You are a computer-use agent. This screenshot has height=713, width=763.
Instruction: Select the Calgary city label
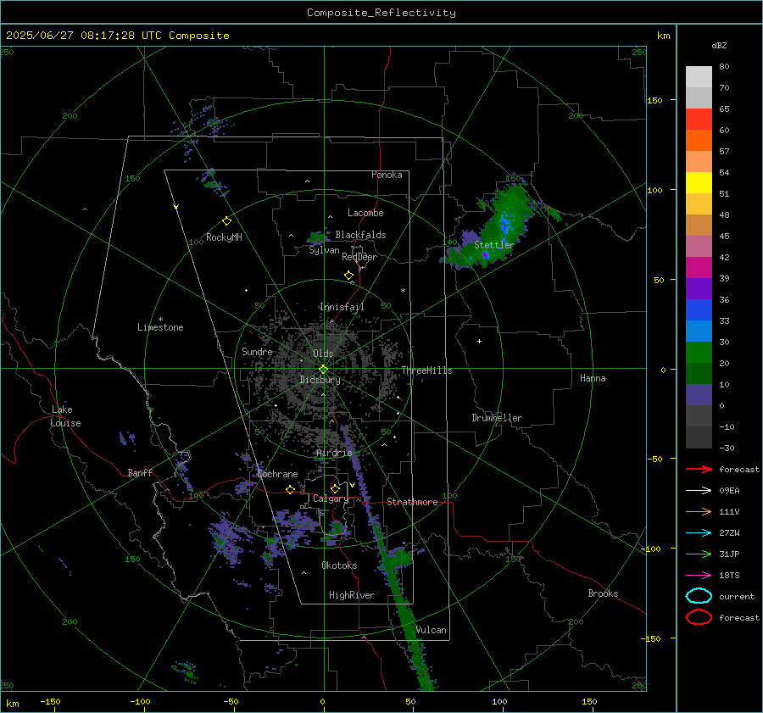[331, 499]
